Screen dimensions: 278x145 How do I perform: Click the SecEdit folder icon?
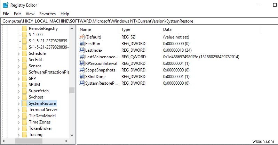(x=24, y=60)
